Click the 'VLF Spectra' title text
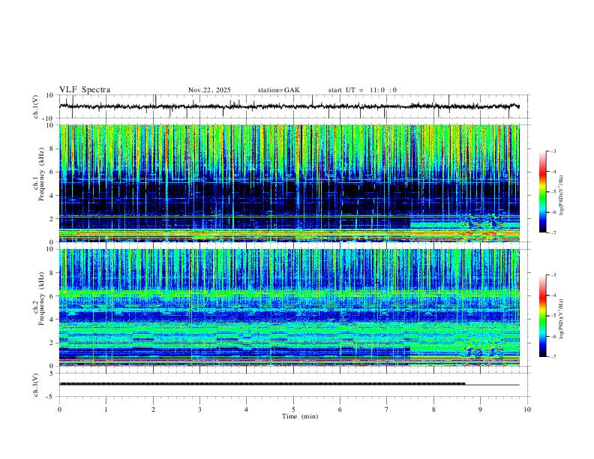 point(85,89)
